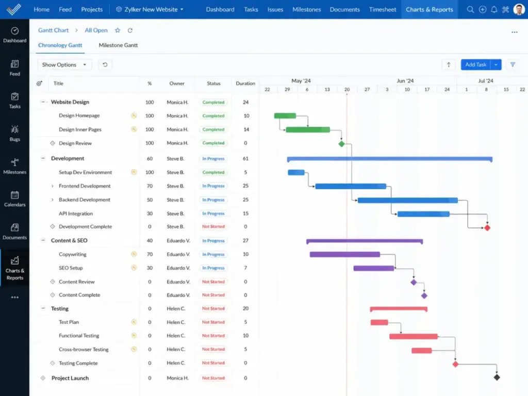Collapse the Testing task group
Screen dimensions: 528x396
click(43, 308)
